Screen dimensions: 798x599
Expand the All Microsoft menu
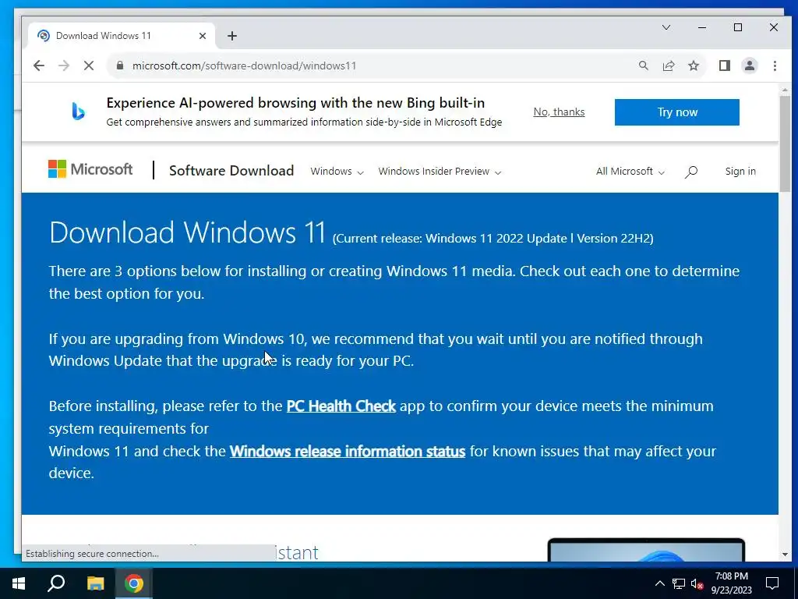tap(630, 172)
